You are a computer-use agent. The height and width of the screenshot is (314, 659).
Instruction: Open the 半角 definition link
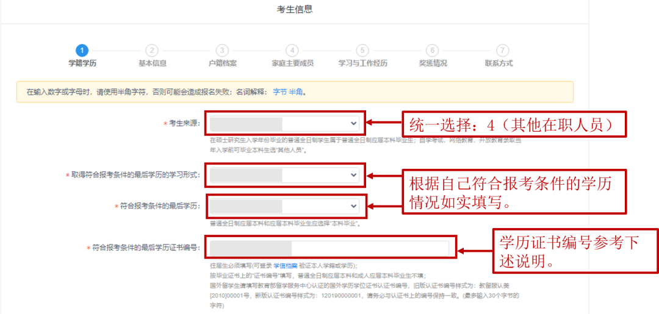click(x=296, y=93)
